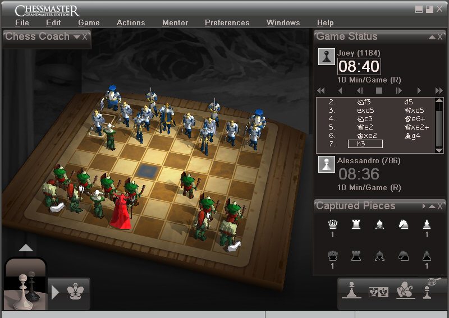The image size is (449, 318).
Task: Open the Mentor menu
Action: pos(175,23)
